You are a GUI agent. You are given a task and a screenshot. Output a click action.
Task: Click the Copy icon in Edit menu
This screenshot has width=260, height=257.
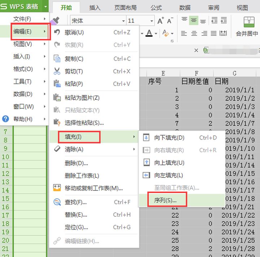57,59
